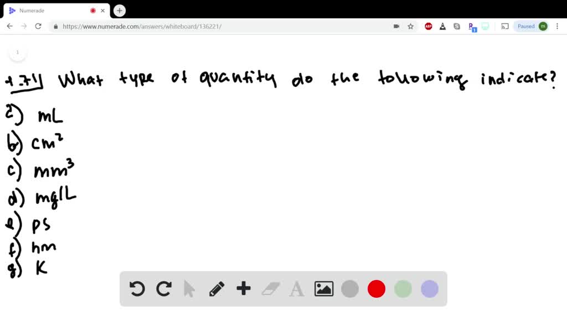Open the Chrome three-dot menu
Image resolution: width=567 pixels, height=311 pixels.
[x=557, y=27]
